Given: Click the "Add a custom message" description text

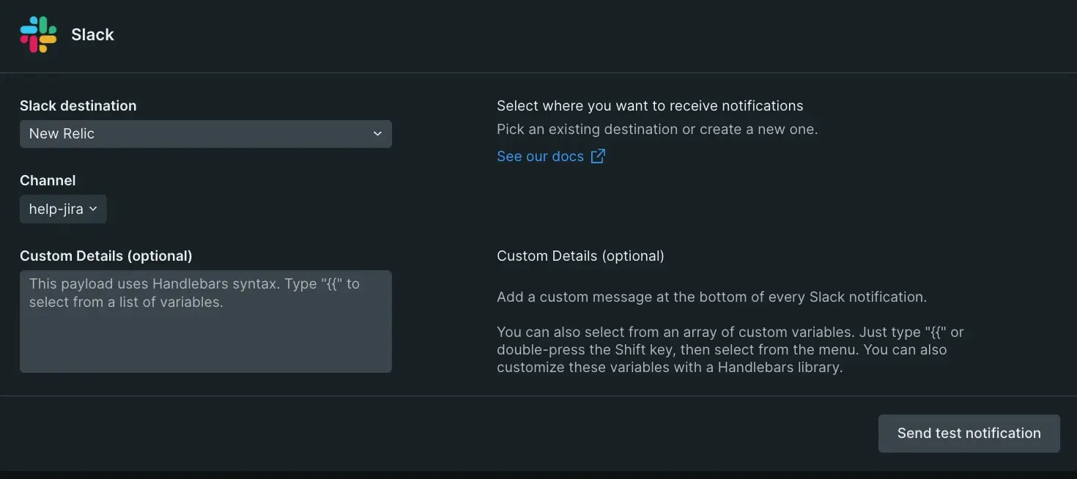Looking at the screenshot, I should pyautogui.click(x=711, y=297).
